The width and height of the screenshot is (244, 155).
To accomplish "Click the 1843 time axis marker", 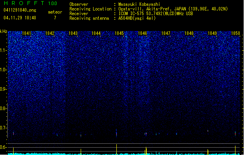I will [x=73, y=33].
